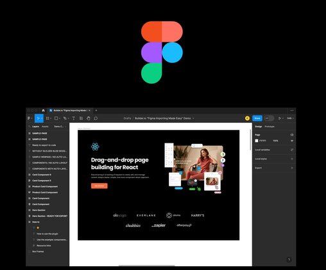Image resolution: width=326 pixels, height=270 pixels.
Task: Select 'Use the example components...' layer
Action: pos(52,240)
